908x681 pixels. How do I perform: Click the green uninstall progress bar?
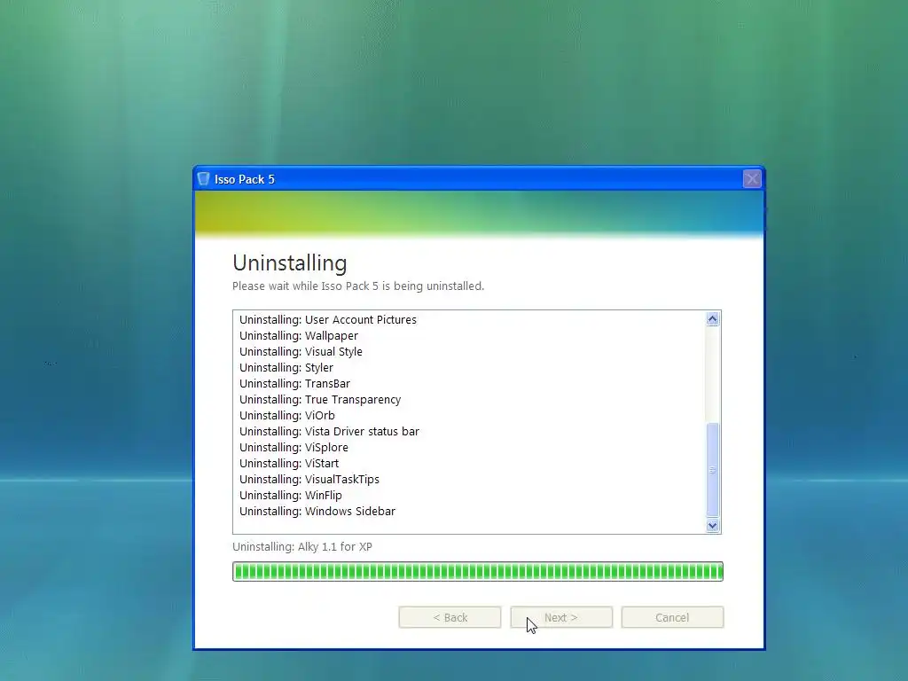[x=478, y=572]
